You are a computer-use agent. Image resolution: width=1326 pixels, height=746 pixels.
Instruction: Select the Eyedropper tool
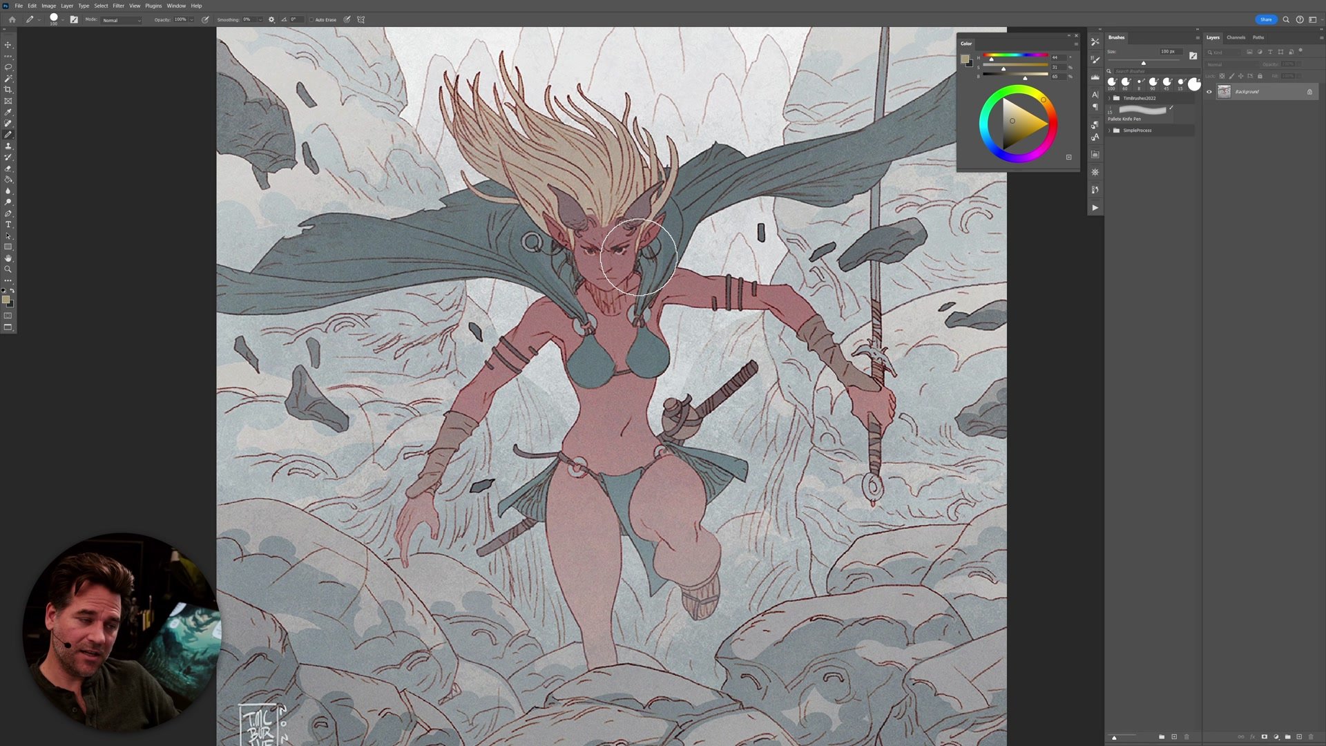(8, 112)
